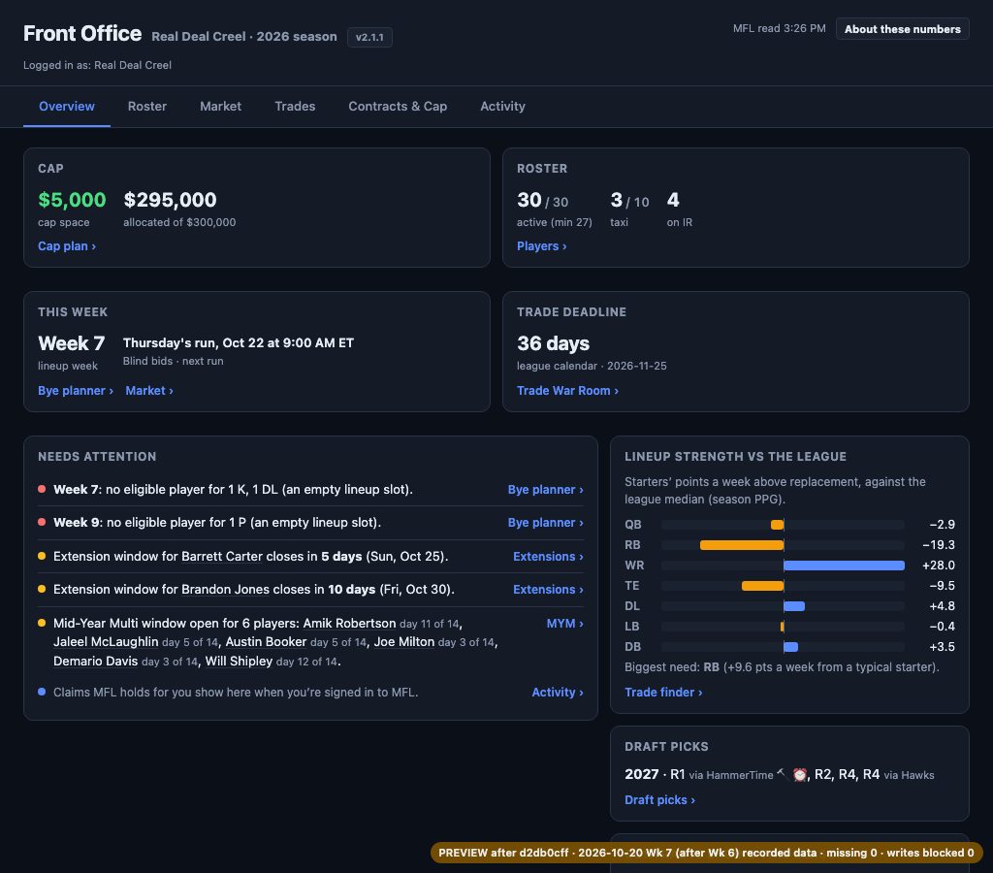Open Extensions for the Brandon Jones row
Image resolution: width=993 pixels, height=873 pixels.
click(548, 589)
